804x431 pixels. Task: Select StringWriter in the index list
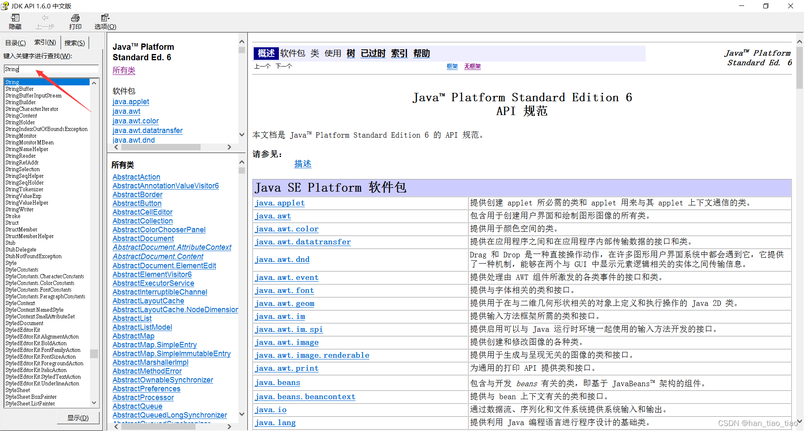tap(20, 209)
